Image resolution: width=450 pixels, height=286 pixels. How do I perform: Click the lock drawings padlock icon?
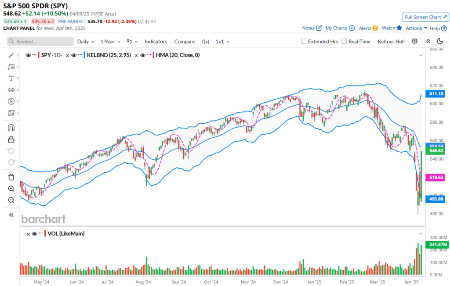pos(11,139)
